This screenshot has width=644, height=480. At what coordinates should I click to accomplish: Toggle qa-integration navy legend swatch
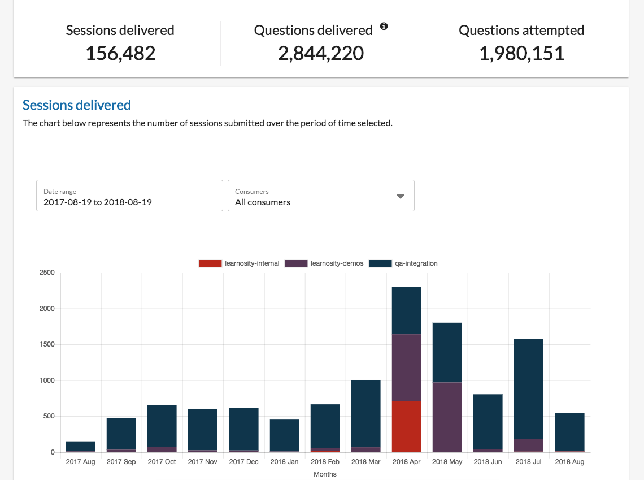pos(380,263)
